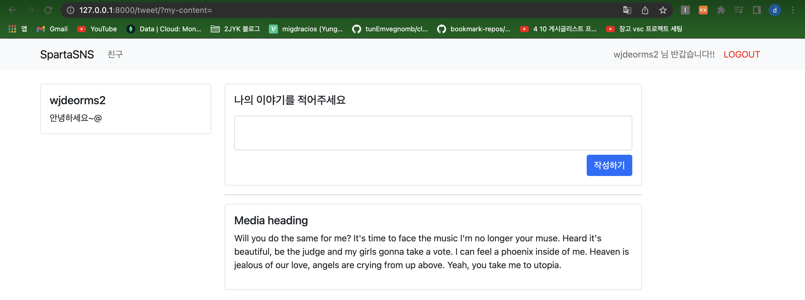Open the bookmark-repos/... GitHub bookmark
Image resolution: width=805 pixels, height=300 pixels.
pyautogui.click(x=474, y=29)
